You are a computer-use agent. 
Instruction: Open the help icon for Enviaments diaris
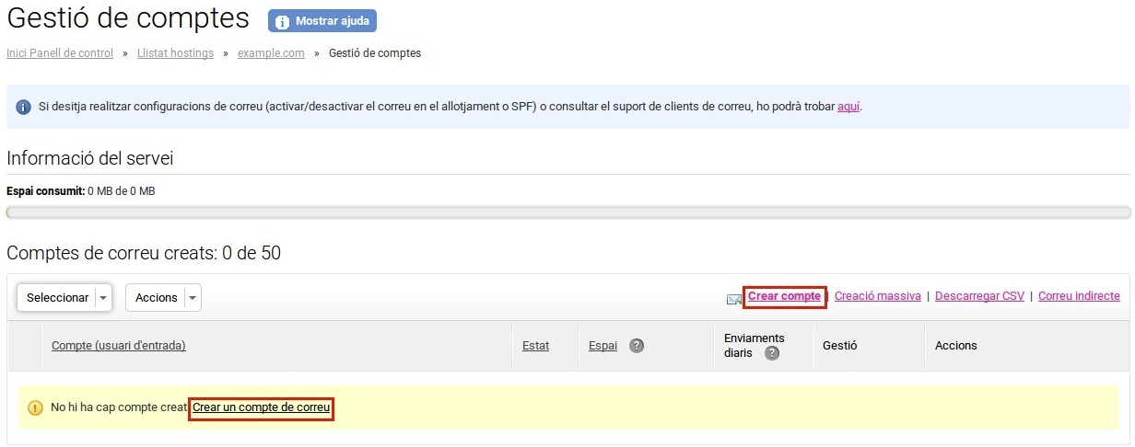click(x=772, y=353)
